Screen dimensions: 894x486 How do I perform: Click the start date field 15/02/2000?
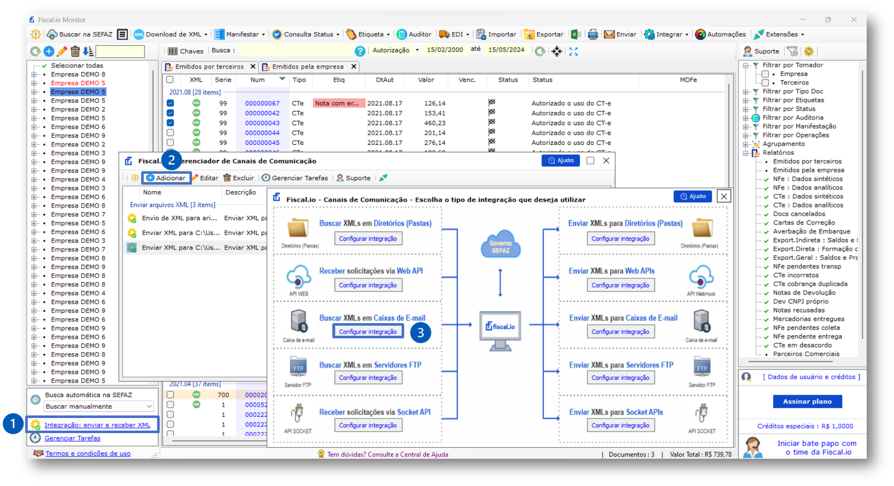tap(444, 50)
